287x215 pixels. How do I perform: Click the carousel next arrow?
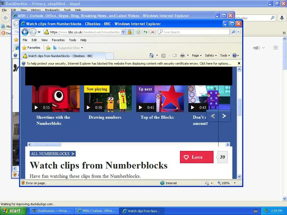pyautogui.click(x=224, y=116)
